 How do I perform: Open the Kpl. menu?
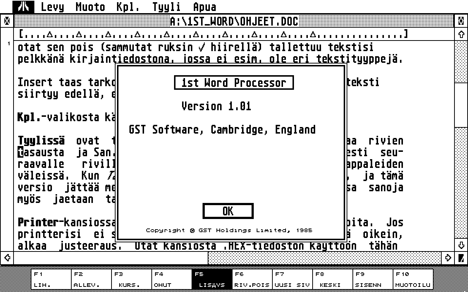click(x=128, y=7)
